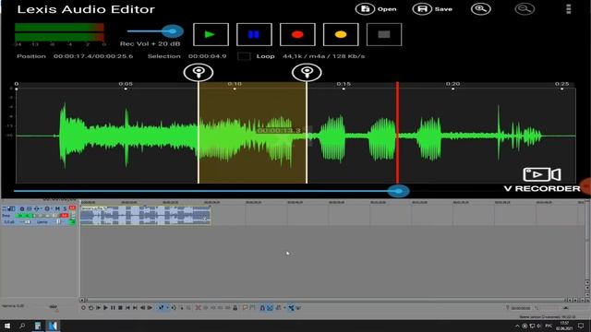Open the Windows Start menu
Viewport: 591px width, 332px height.
pyautogui.click(x=6, y=326)
